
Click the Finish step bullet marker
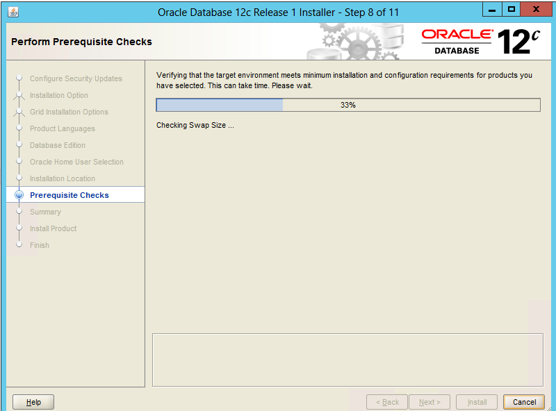(19, 245)
